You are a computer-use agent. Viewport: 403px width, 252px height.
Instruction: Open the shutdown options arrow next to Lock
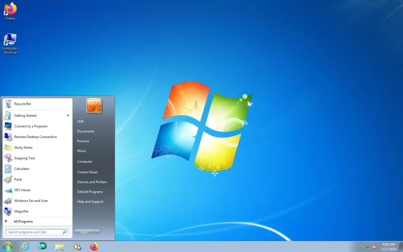click(x=97, y=232)
